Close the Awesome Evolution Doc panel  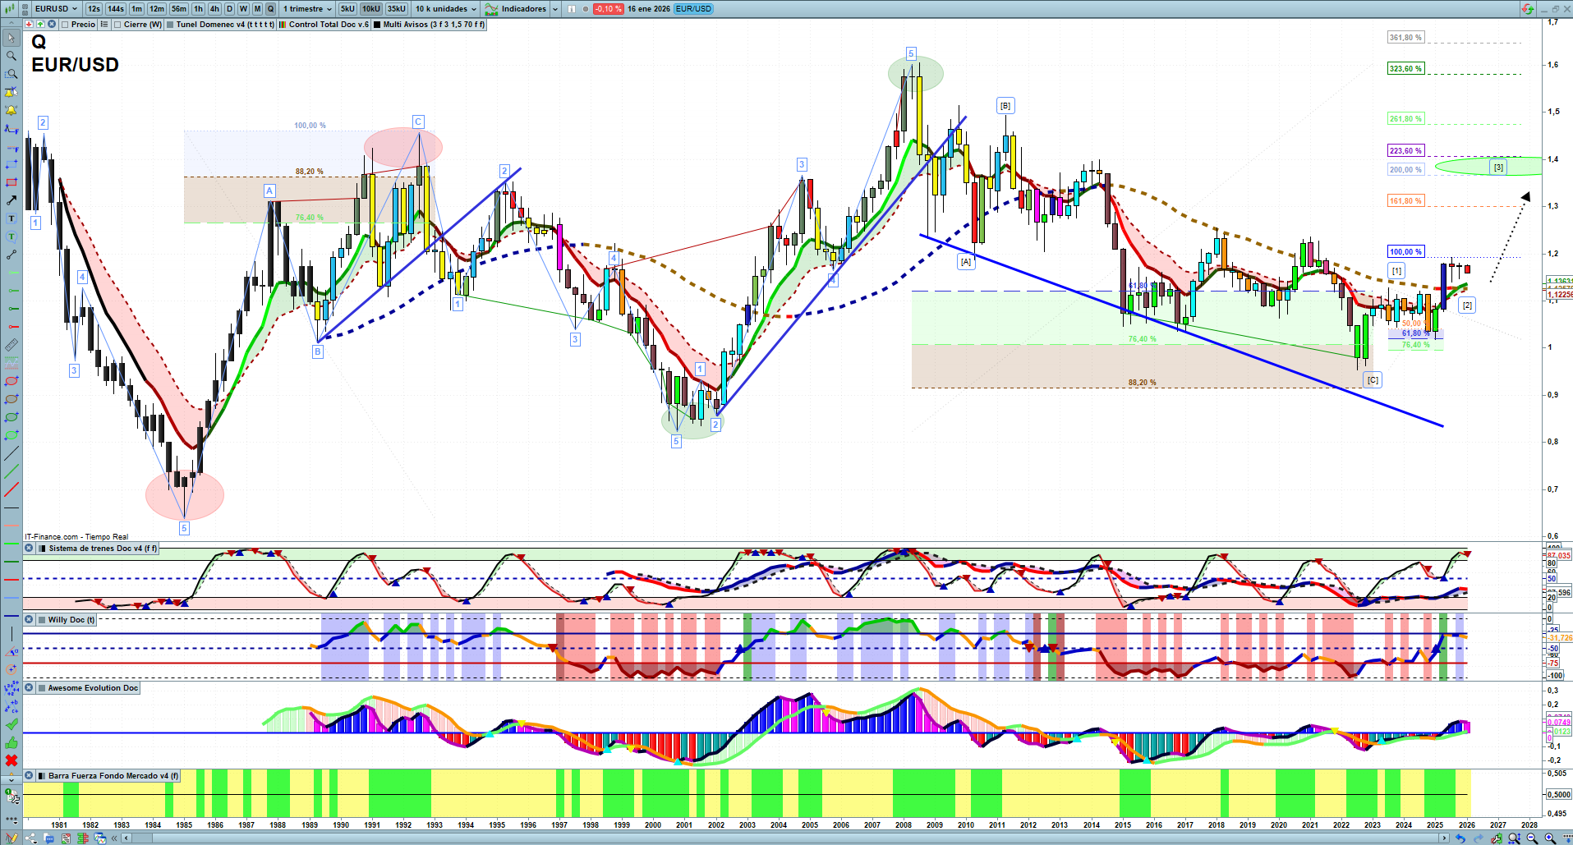(x=29, y=688)
